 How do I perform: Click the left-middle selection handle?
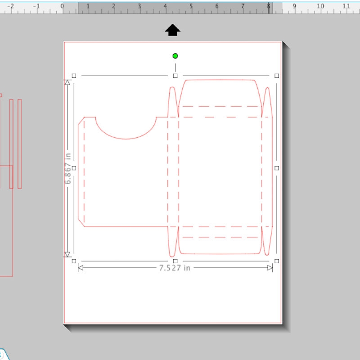point(74,168)
